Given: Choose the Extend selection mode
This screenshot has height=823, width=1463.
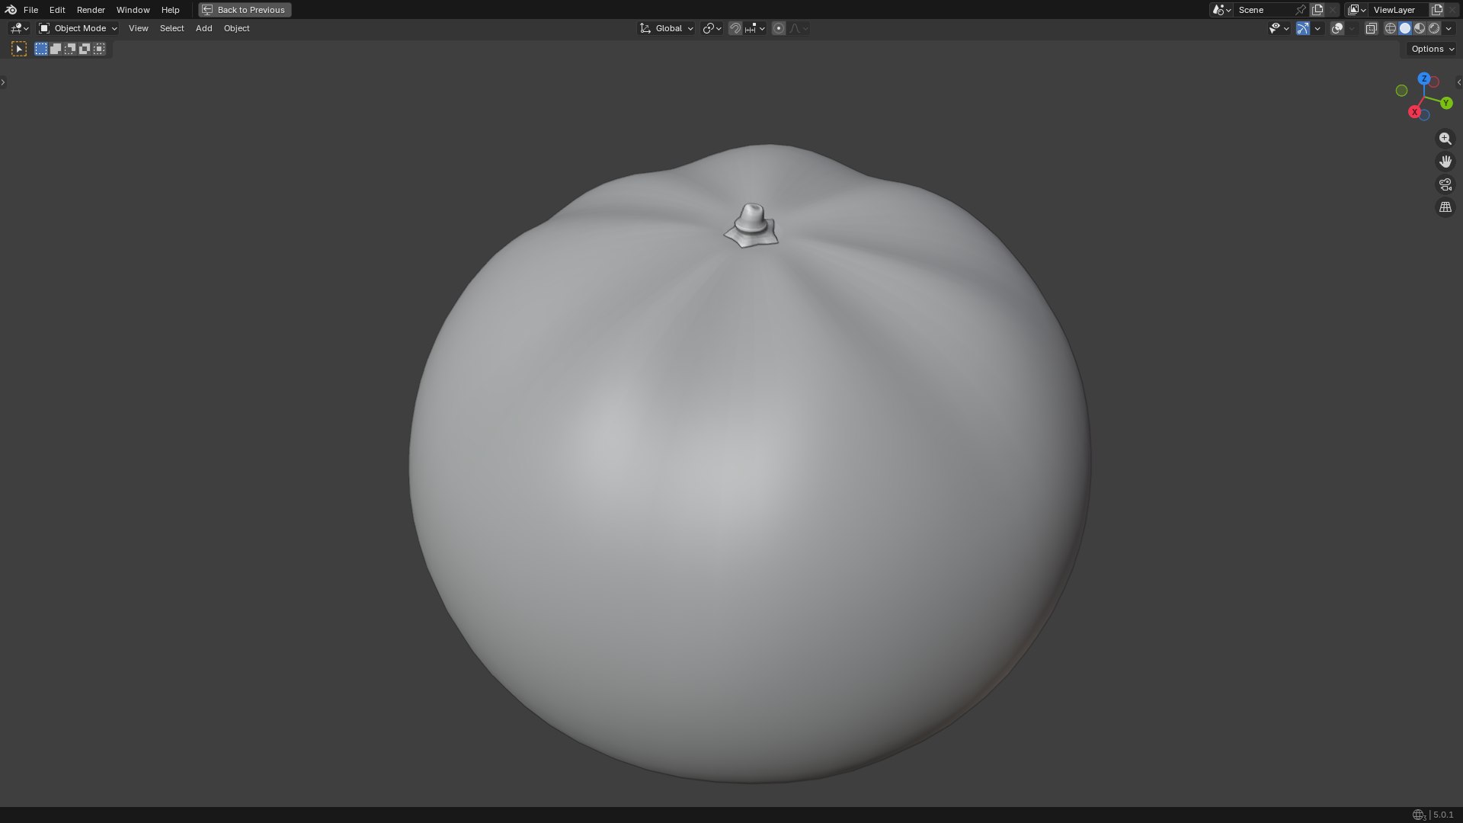Looking at the screenshot, I should [56, 49].
